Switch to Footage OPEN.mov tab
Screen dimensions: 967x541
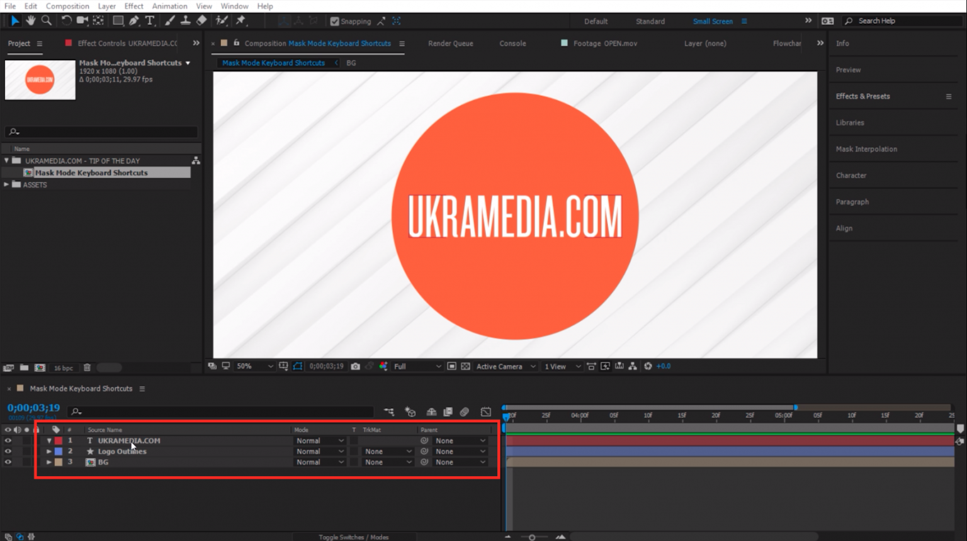pos(605,43)
